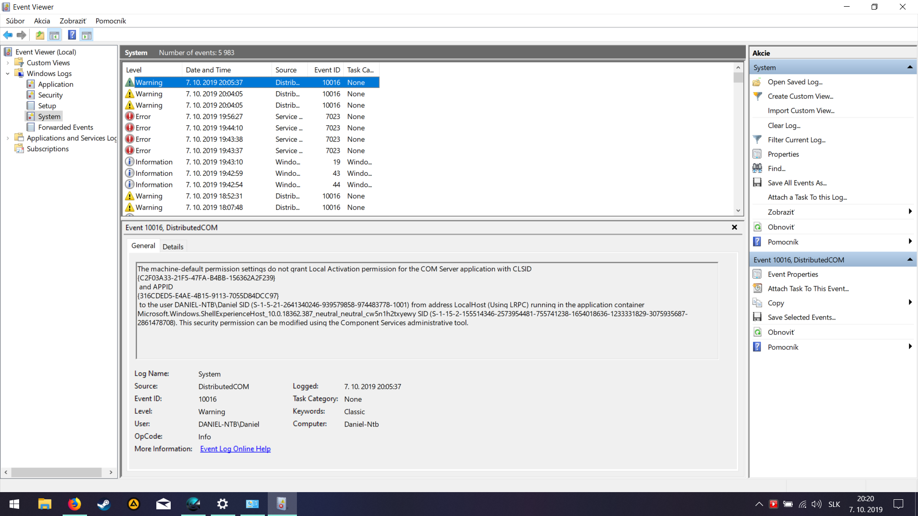Switch to the Details tab
This screenshot has height=516, width=918.
pos(173,247)
